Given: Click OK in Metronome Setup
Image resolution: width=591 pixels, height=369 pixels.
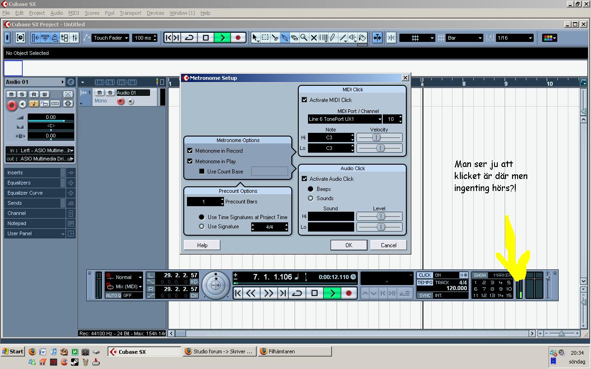Looking at the screenshot, I should pos(349,245).
